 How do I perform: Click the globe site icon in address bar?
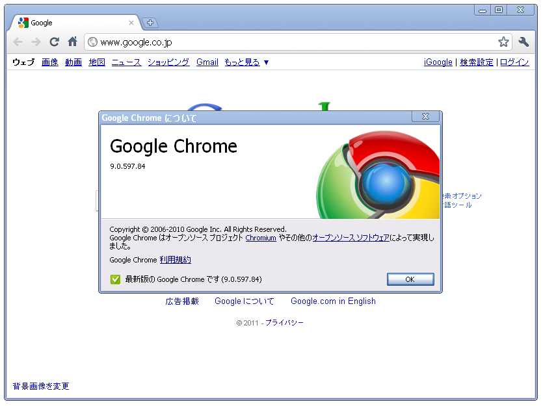92,42
